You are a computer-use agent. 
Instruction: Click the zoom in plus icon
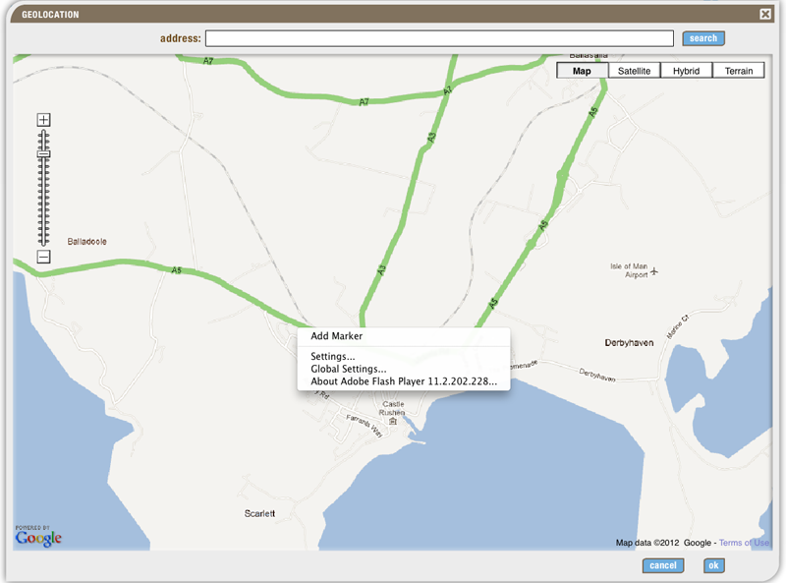(x=43, y=120)
